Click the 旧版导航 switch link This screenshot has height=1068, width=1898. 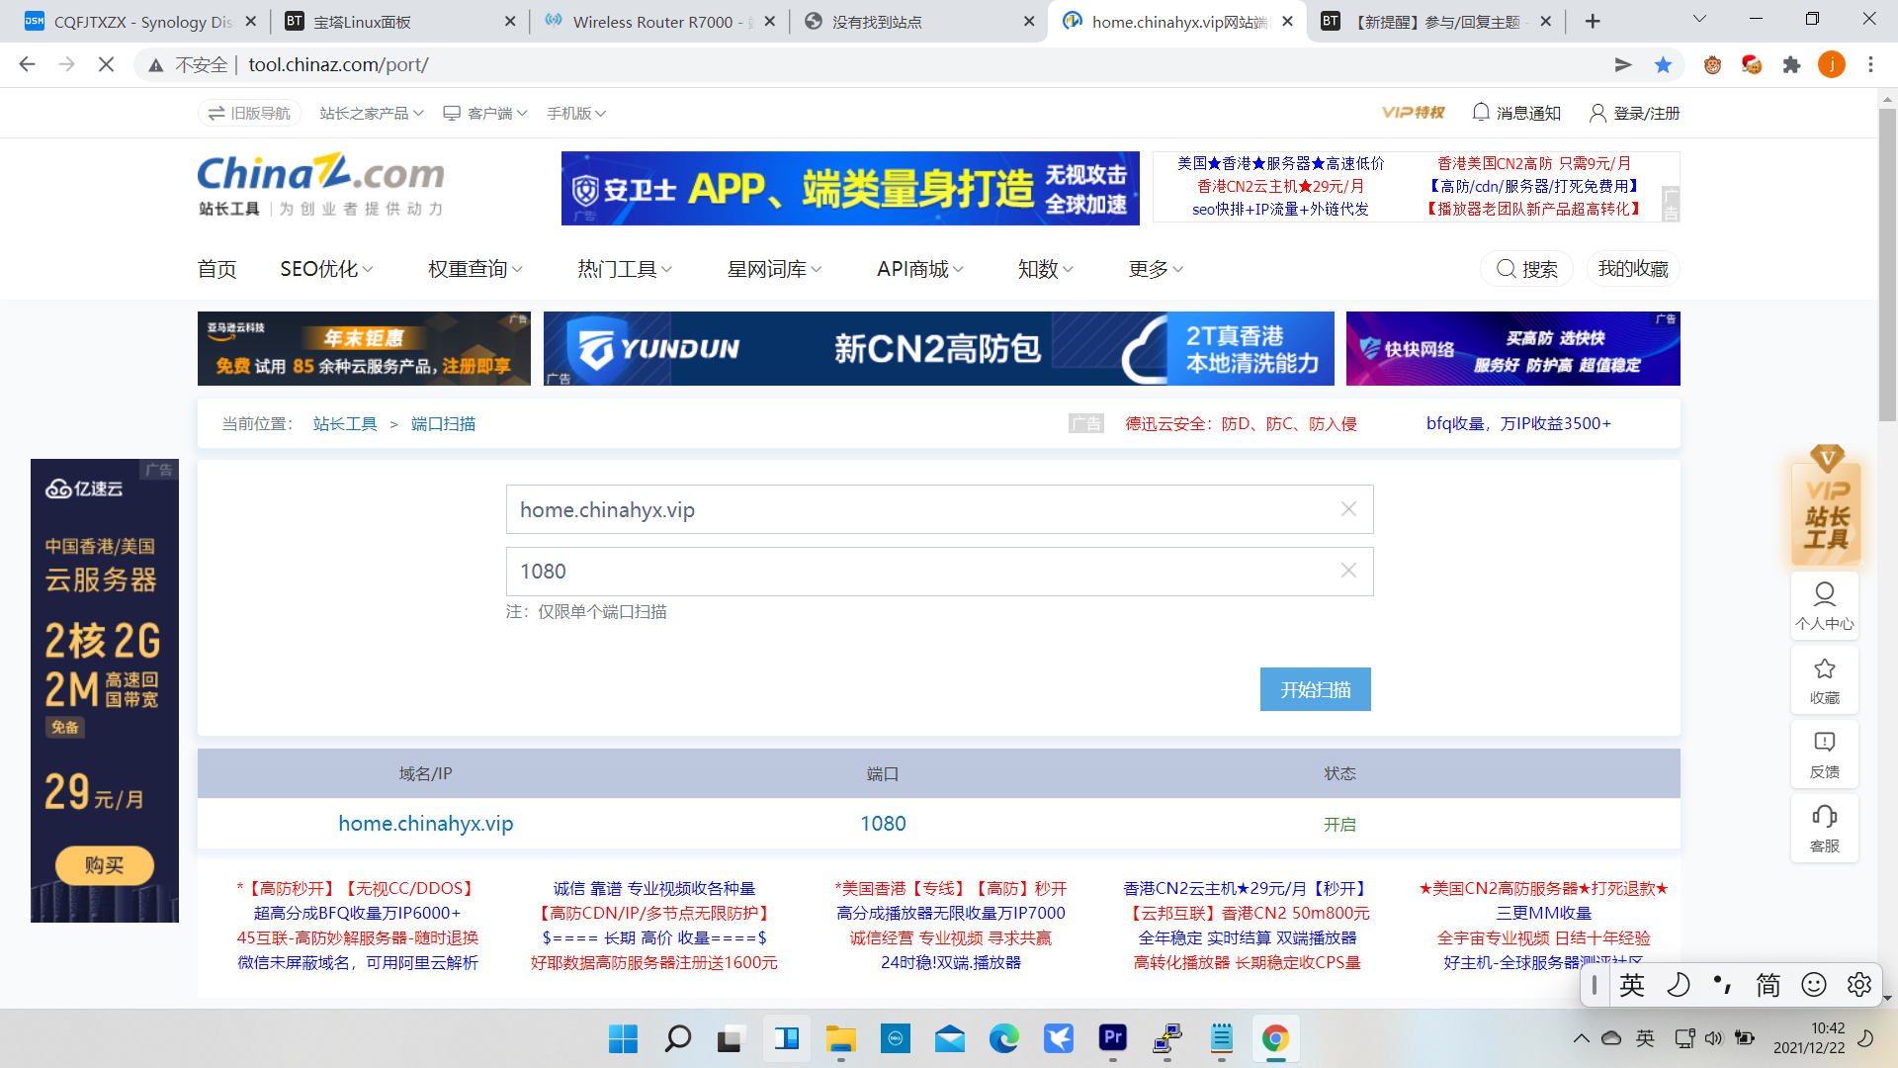coord(249,113)
